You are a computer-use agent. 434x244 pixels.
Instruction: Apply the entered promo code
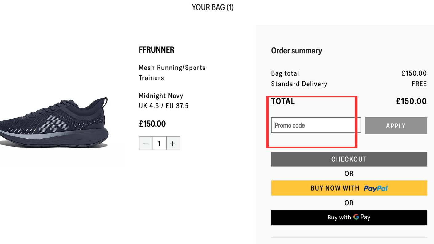pos(396,126)
